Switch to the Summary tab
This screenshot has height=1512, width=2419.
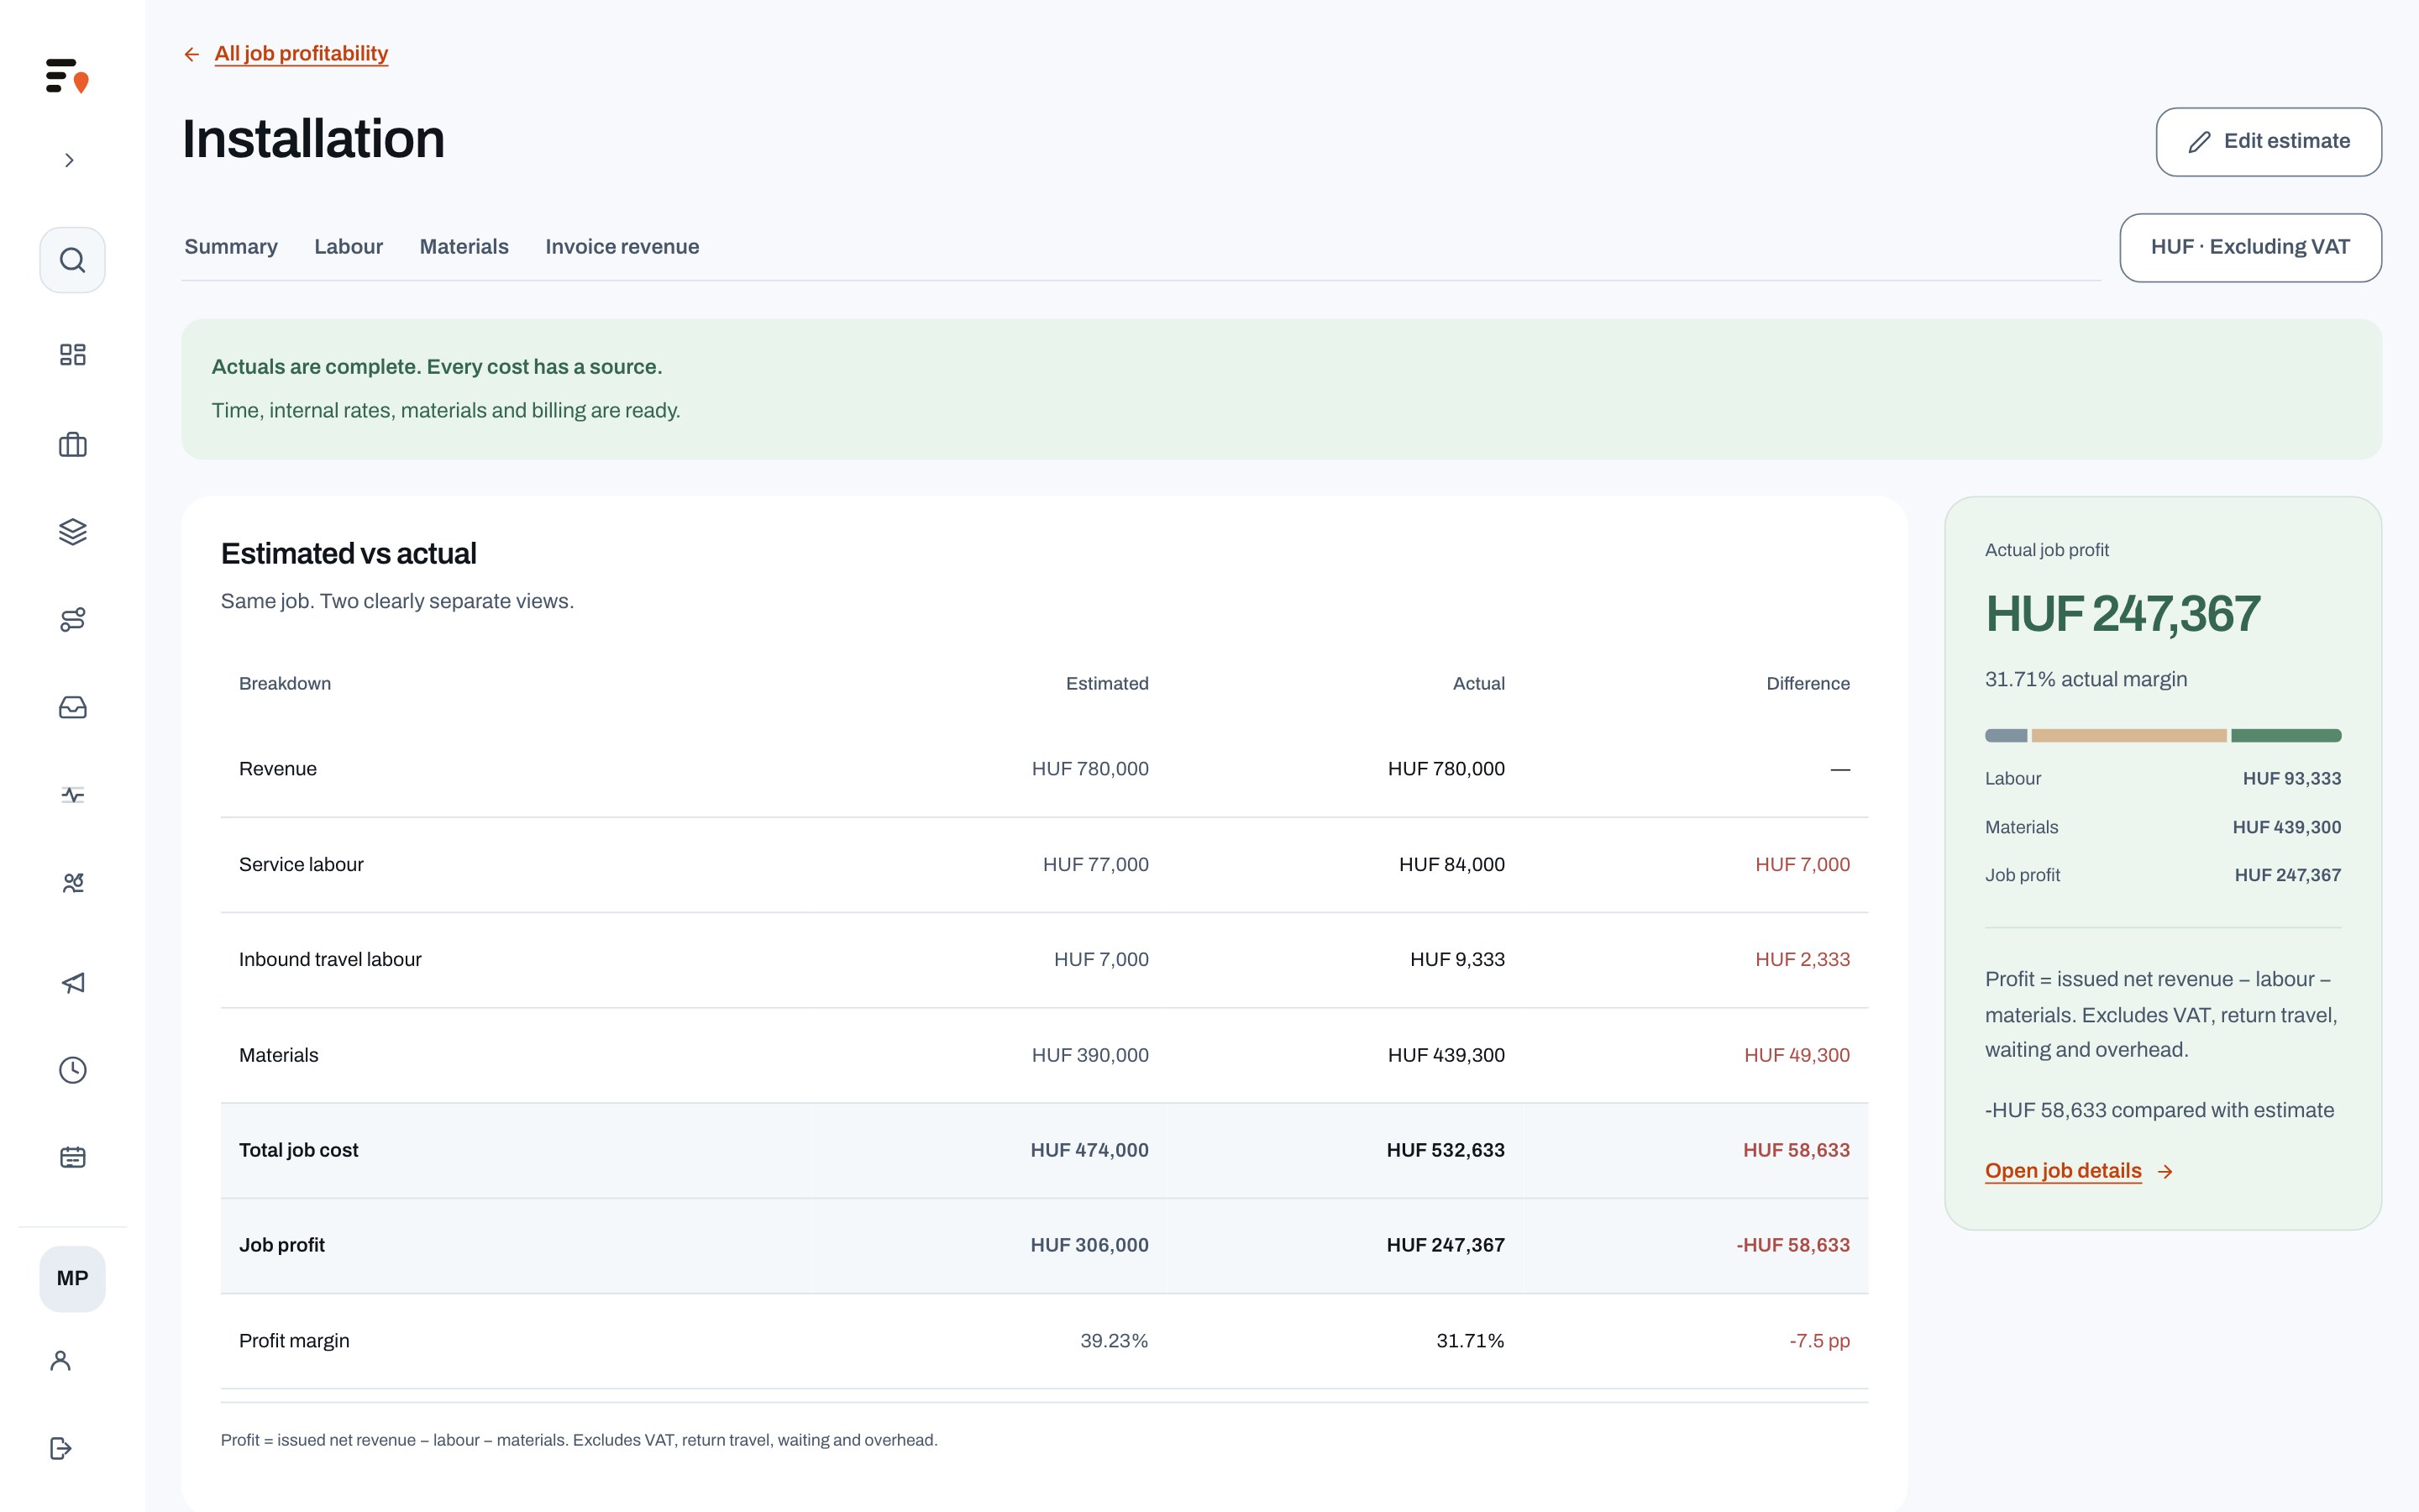(x=231, y=246)
